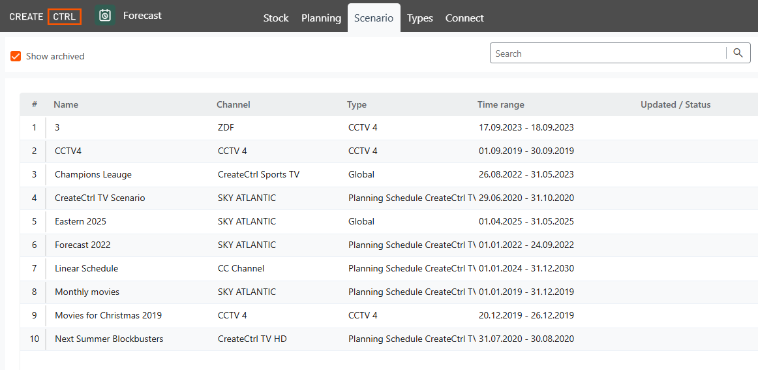Open the Next Summer Blockbusters scenario
Image resolution: width=758 pixels, height=370 pixels.
(109, 339)
